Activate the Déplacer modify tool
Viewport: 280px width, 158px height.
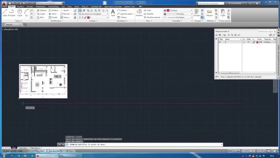pyautogui.click(x=42, y=11)
